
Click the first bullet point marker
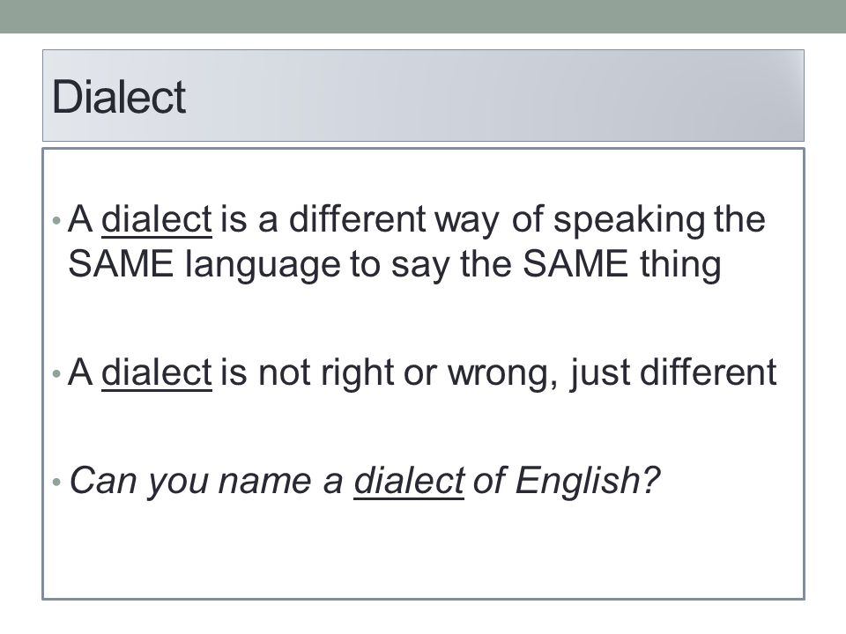click(x=56, y=220)
